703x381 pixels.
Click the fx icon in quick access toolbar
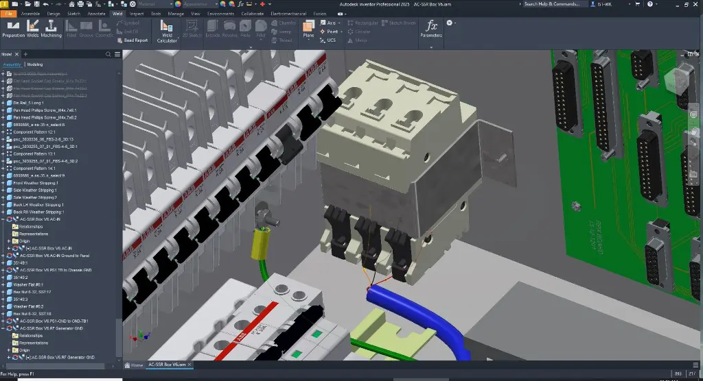click(x=241, y=4)
